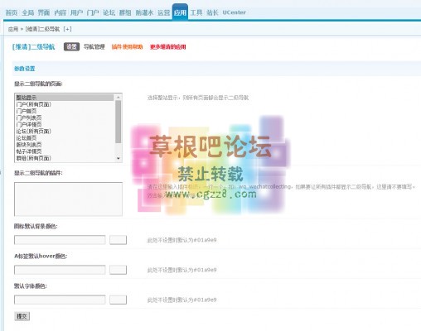Viewport: 421px width, 331px height.
Task: Open the 图标默认背景颜色 color picker swatch
Action: click(118, 240)
